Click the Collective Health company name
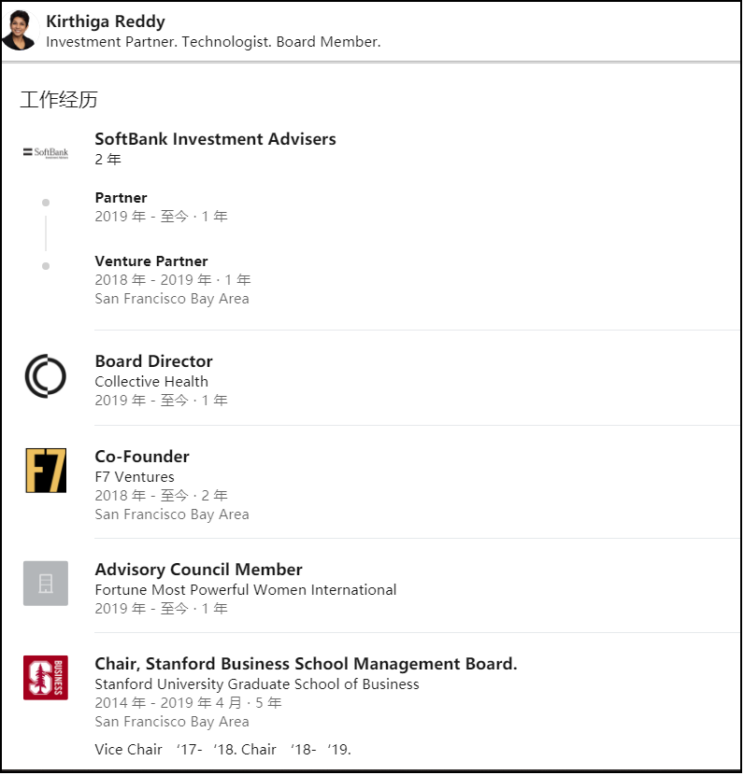The width and height of the screenshot is (744, 775). 151,382
